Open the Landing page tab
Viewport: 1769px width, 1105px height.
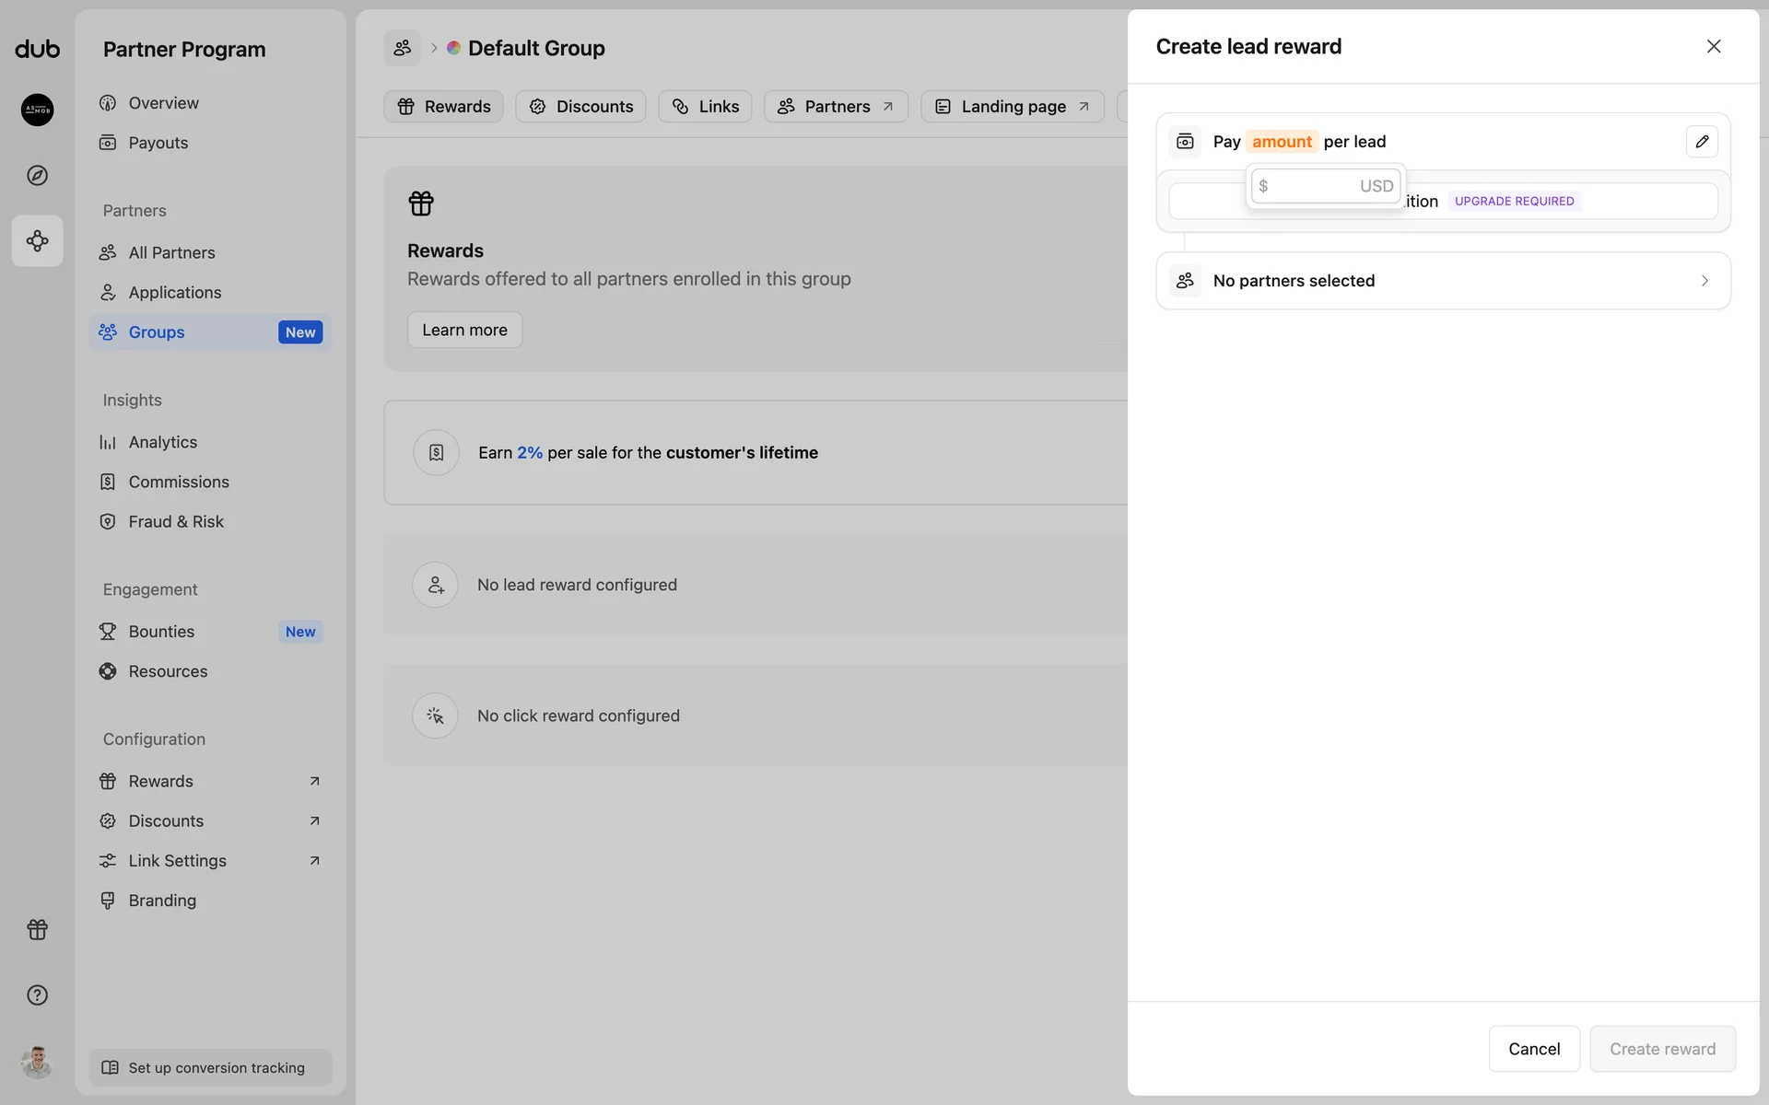[1012, 107]
